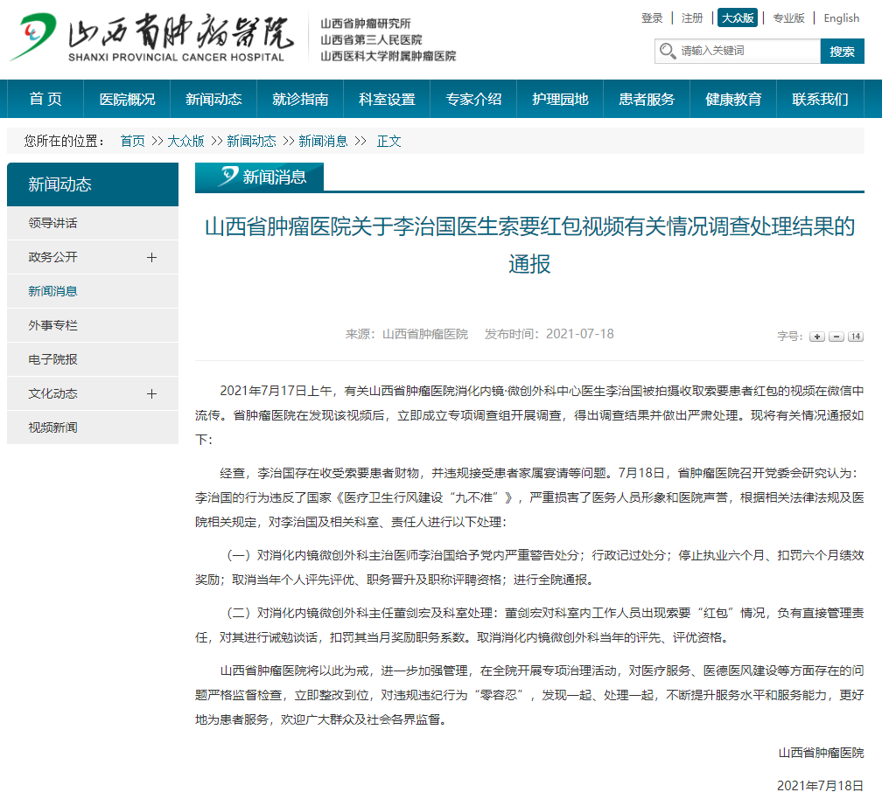Open 领导讲话 in sidebar
This screenshot has height=806, width=882.
[93, 223]
